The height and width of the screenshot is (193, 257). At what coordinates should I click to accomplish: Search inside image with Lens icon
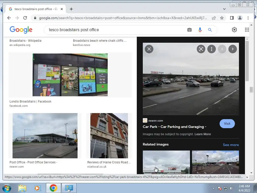click(201, 49)
